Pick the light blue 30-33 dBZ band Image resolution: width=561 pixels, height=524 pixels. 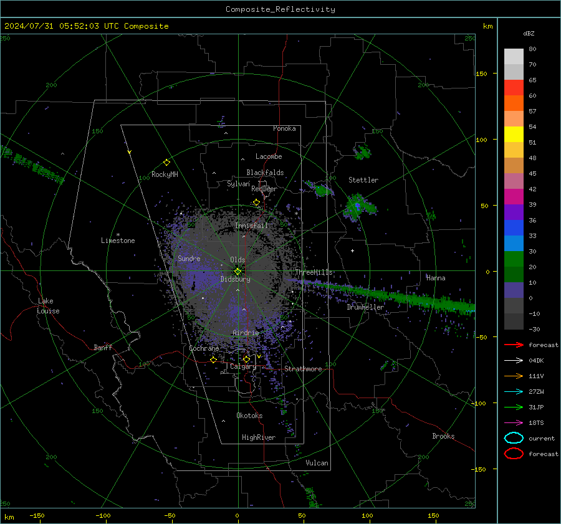coord(514,243)
